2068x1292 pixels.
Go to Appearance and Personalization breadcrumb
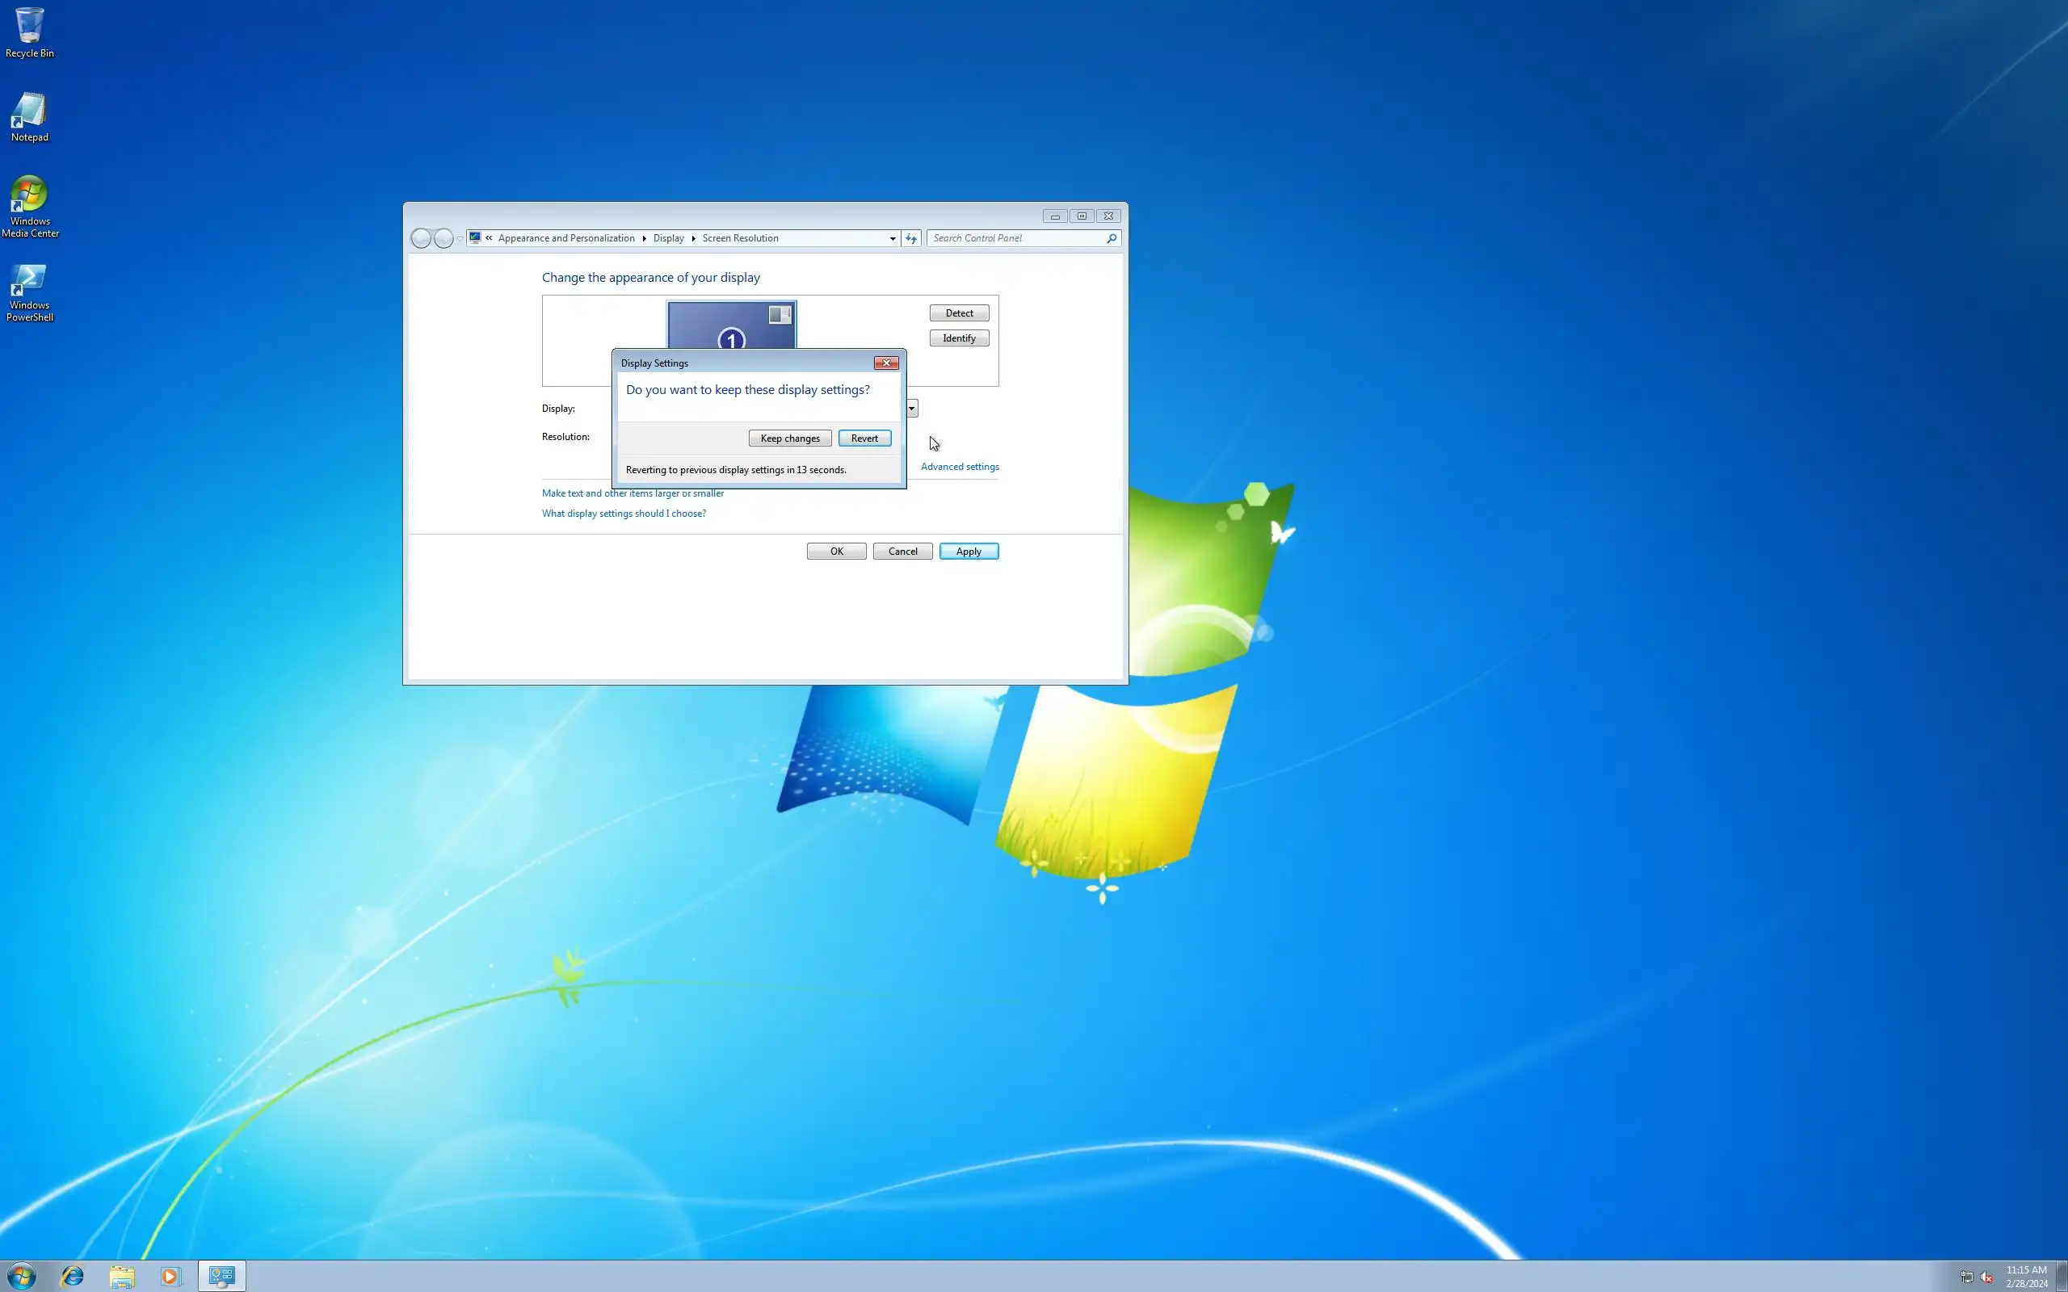point(565,238)
